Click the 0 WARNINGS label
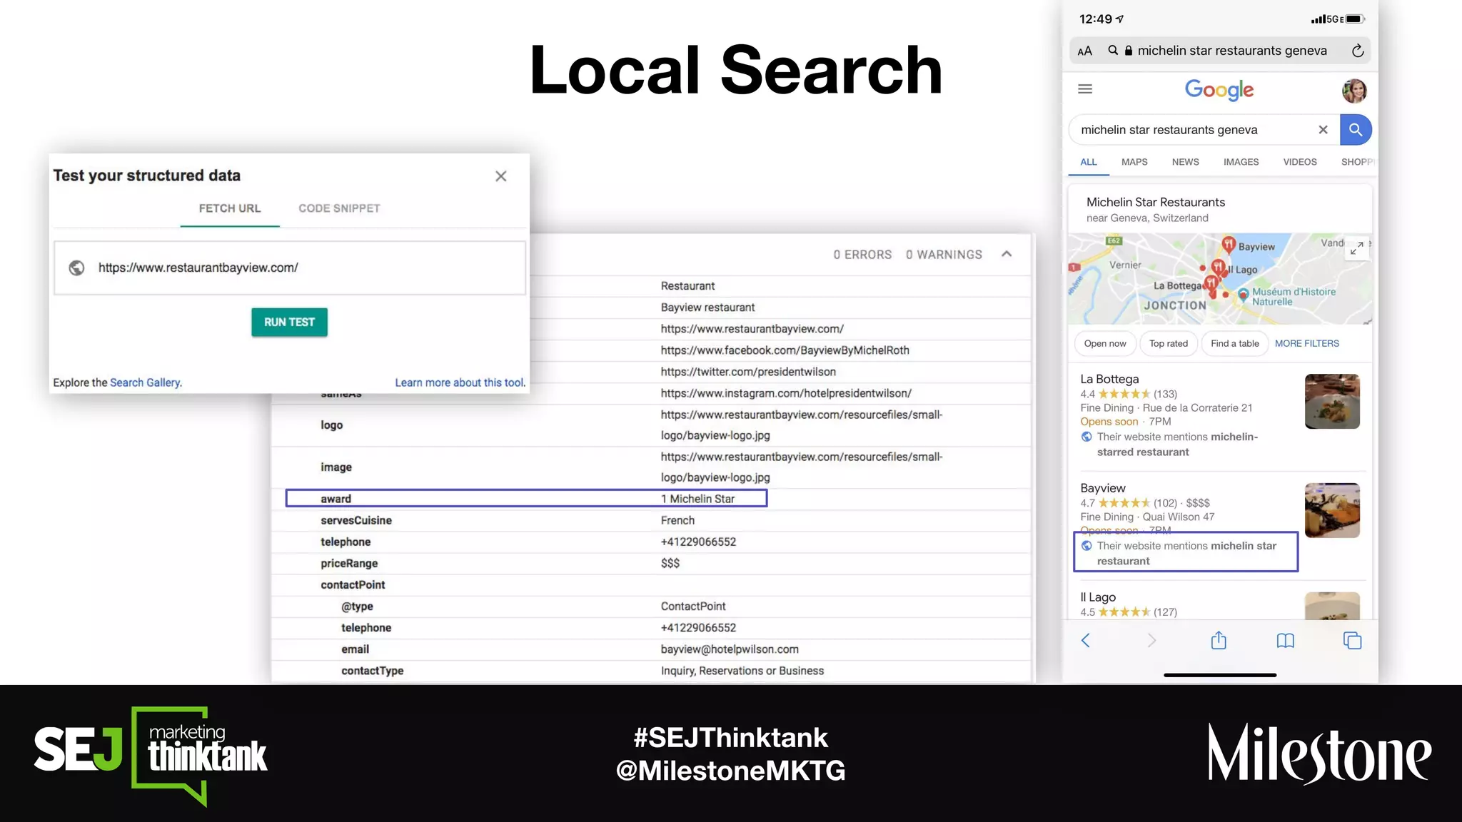1462x822 pixels. pos(944,255)
